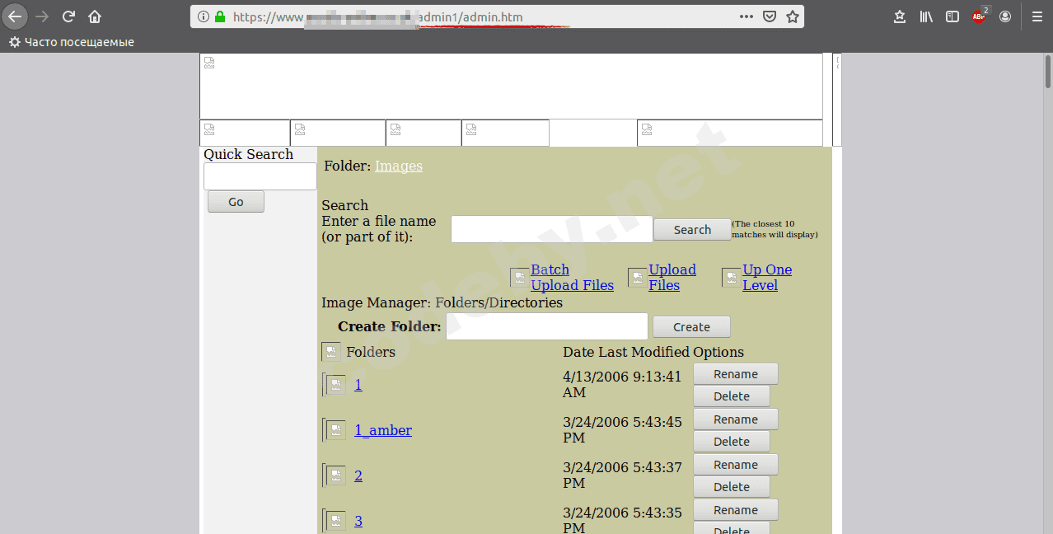Open the Library menu icon
This screenshot has width=1053, height=534.
click(926, 16)
